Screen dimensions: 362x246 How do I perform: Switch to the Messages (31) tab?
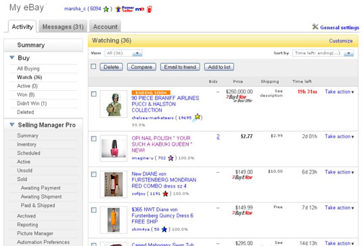(x=63, y=26)
